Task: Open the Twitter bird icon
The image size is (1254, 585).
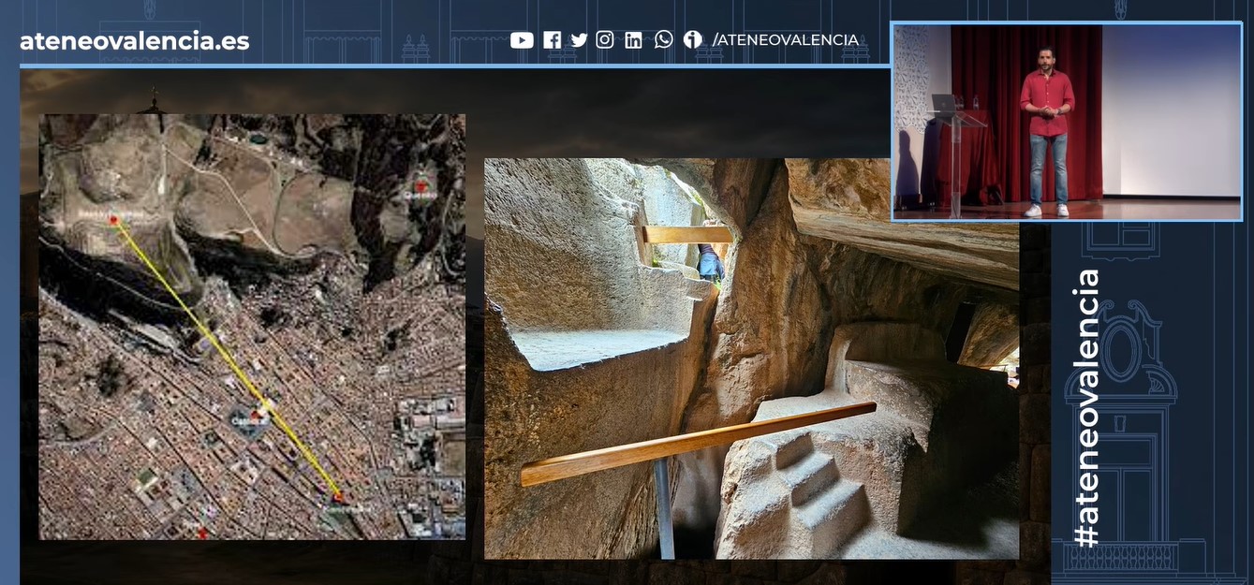Action: pos(579,40)
